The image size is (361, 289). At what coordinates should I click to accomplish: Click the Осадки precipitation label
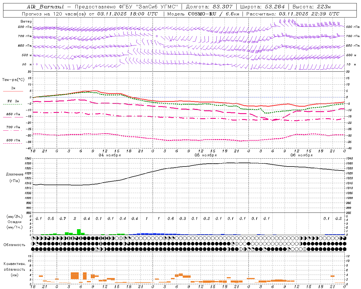pos(13,222)
